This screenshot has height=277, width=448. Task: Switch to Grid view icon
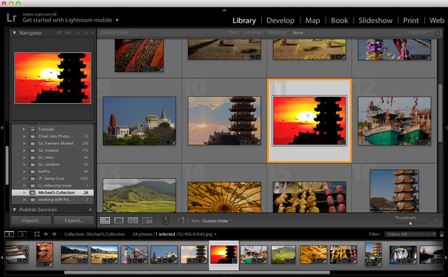105,220
